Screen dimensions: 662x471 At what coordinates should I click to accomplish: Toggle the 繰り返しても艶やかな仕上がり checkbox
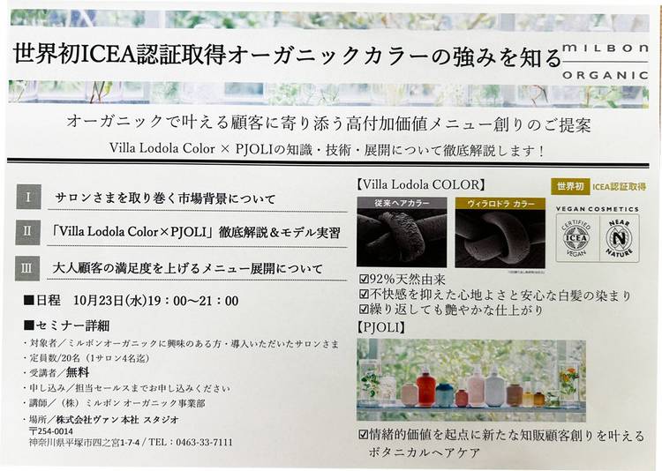pos(363,311)
